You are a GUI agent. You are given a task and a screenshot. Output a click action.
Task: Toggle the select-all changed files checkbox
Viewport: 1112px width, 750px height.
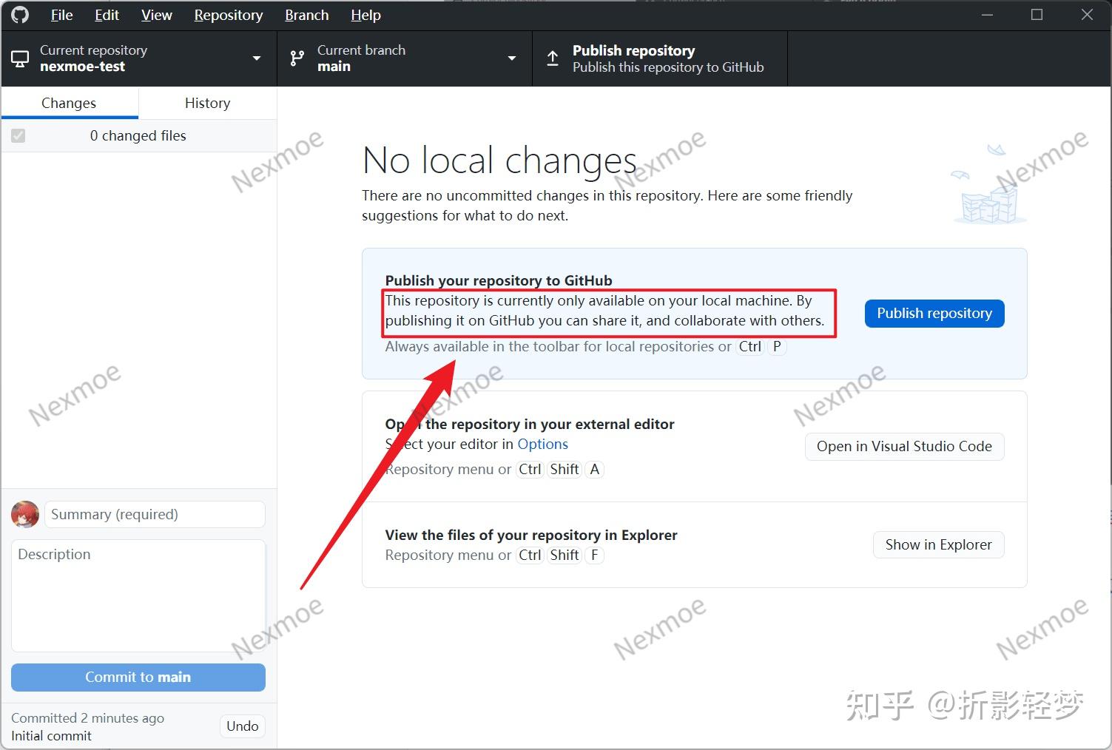click(x=18, y=135)
